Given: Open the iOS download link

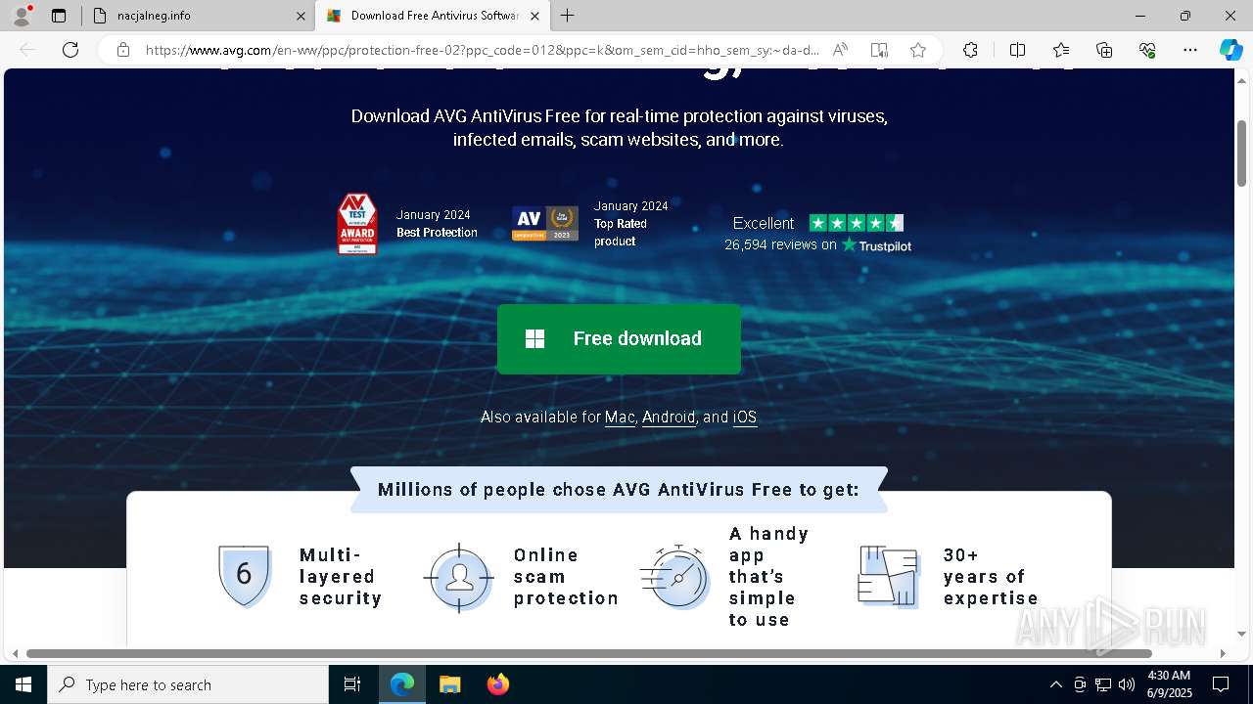Looking at the screenshot, I should coord(745,418).
